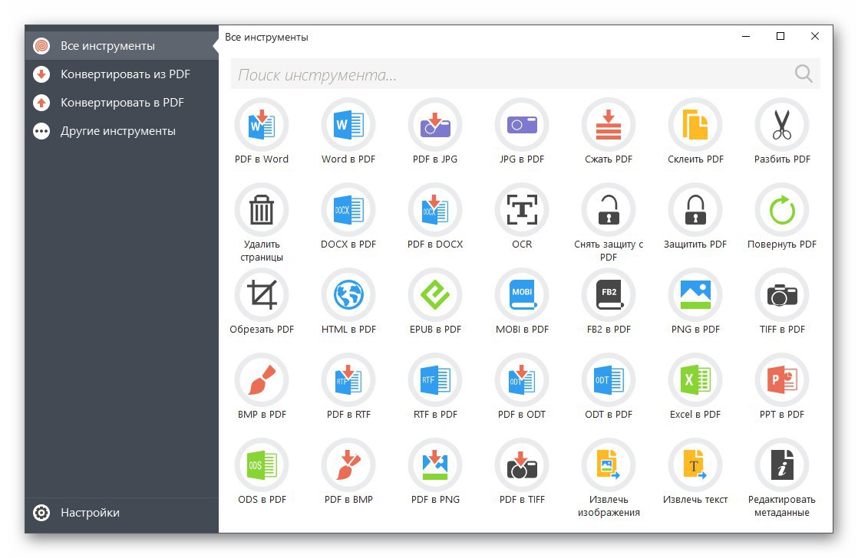Switch to Все инструменты sidebar section
Screen dimensions: 858x558
121,46
